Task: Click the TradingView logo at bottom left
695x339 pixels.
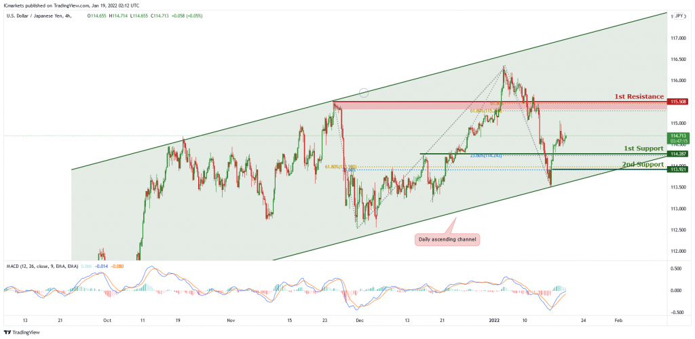Action: 16,332
